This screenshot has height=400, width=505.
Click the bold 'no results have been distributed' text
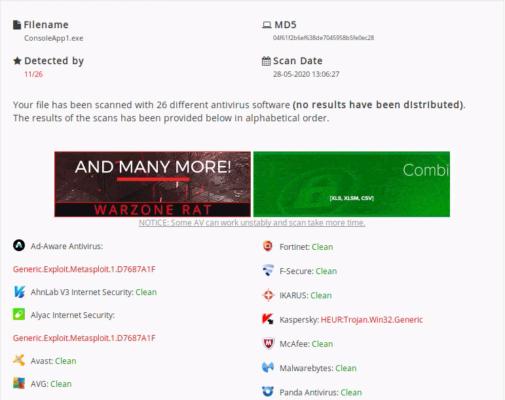[378, 105]
